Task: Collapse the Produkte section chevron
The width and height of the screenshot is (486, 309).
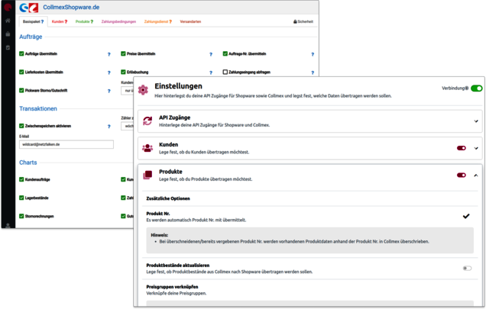Action: (476, 175)
